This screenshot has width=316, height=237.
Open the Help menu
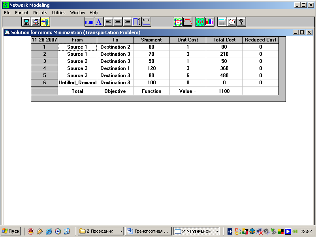[x=94, y=13]
